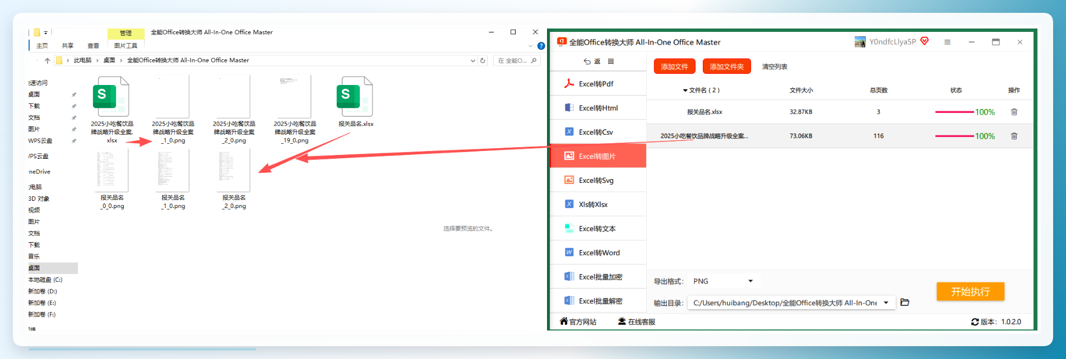Open the 共享 tab in File Explorer
Viewport: 1066px width, 359px height.
(x=68, y=46)
